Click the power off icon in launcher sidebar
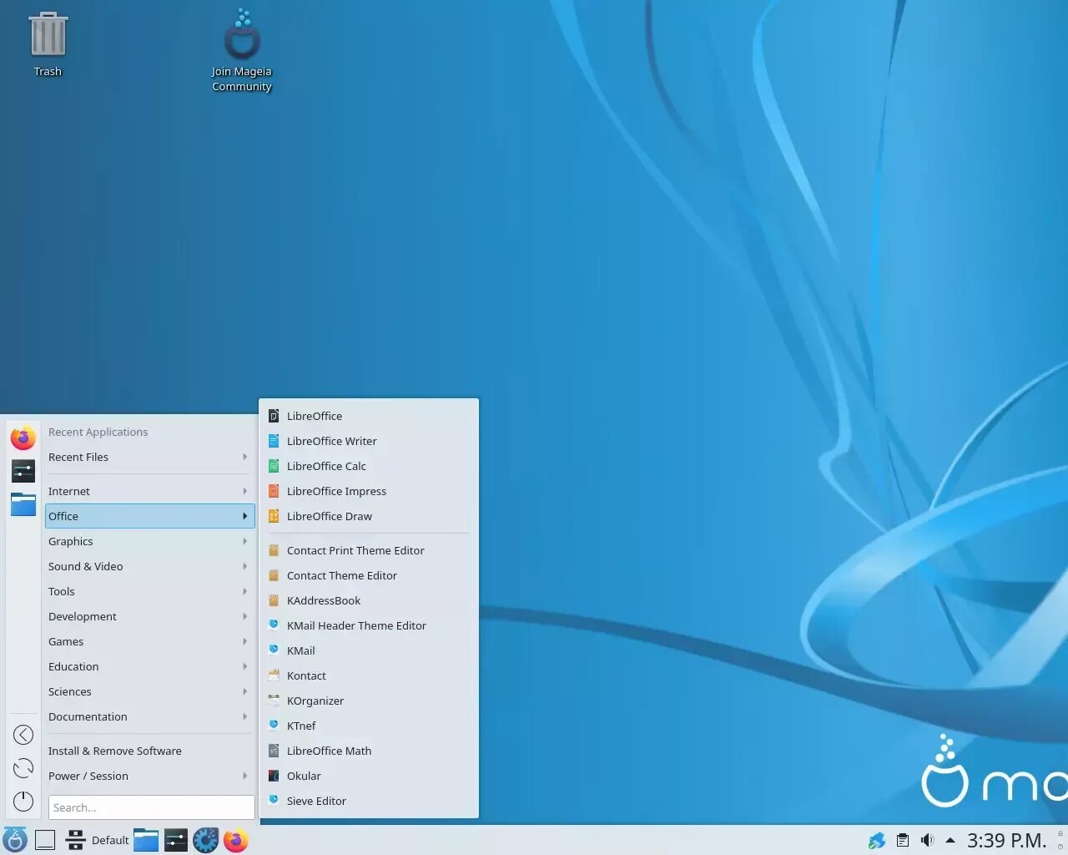 23,802
